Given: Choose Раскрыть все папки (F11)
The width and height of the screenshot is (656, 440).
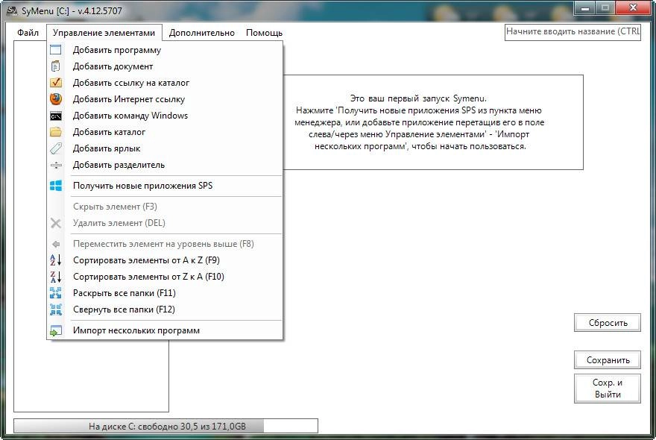Looking at the screenshot, I should (x=165, y=292).
